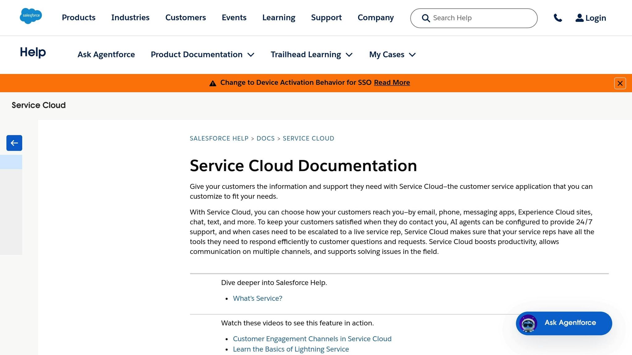Screen dimensions: 632x355
Task: Open the Read More link about SSO changes
Action: pos(392,82)
